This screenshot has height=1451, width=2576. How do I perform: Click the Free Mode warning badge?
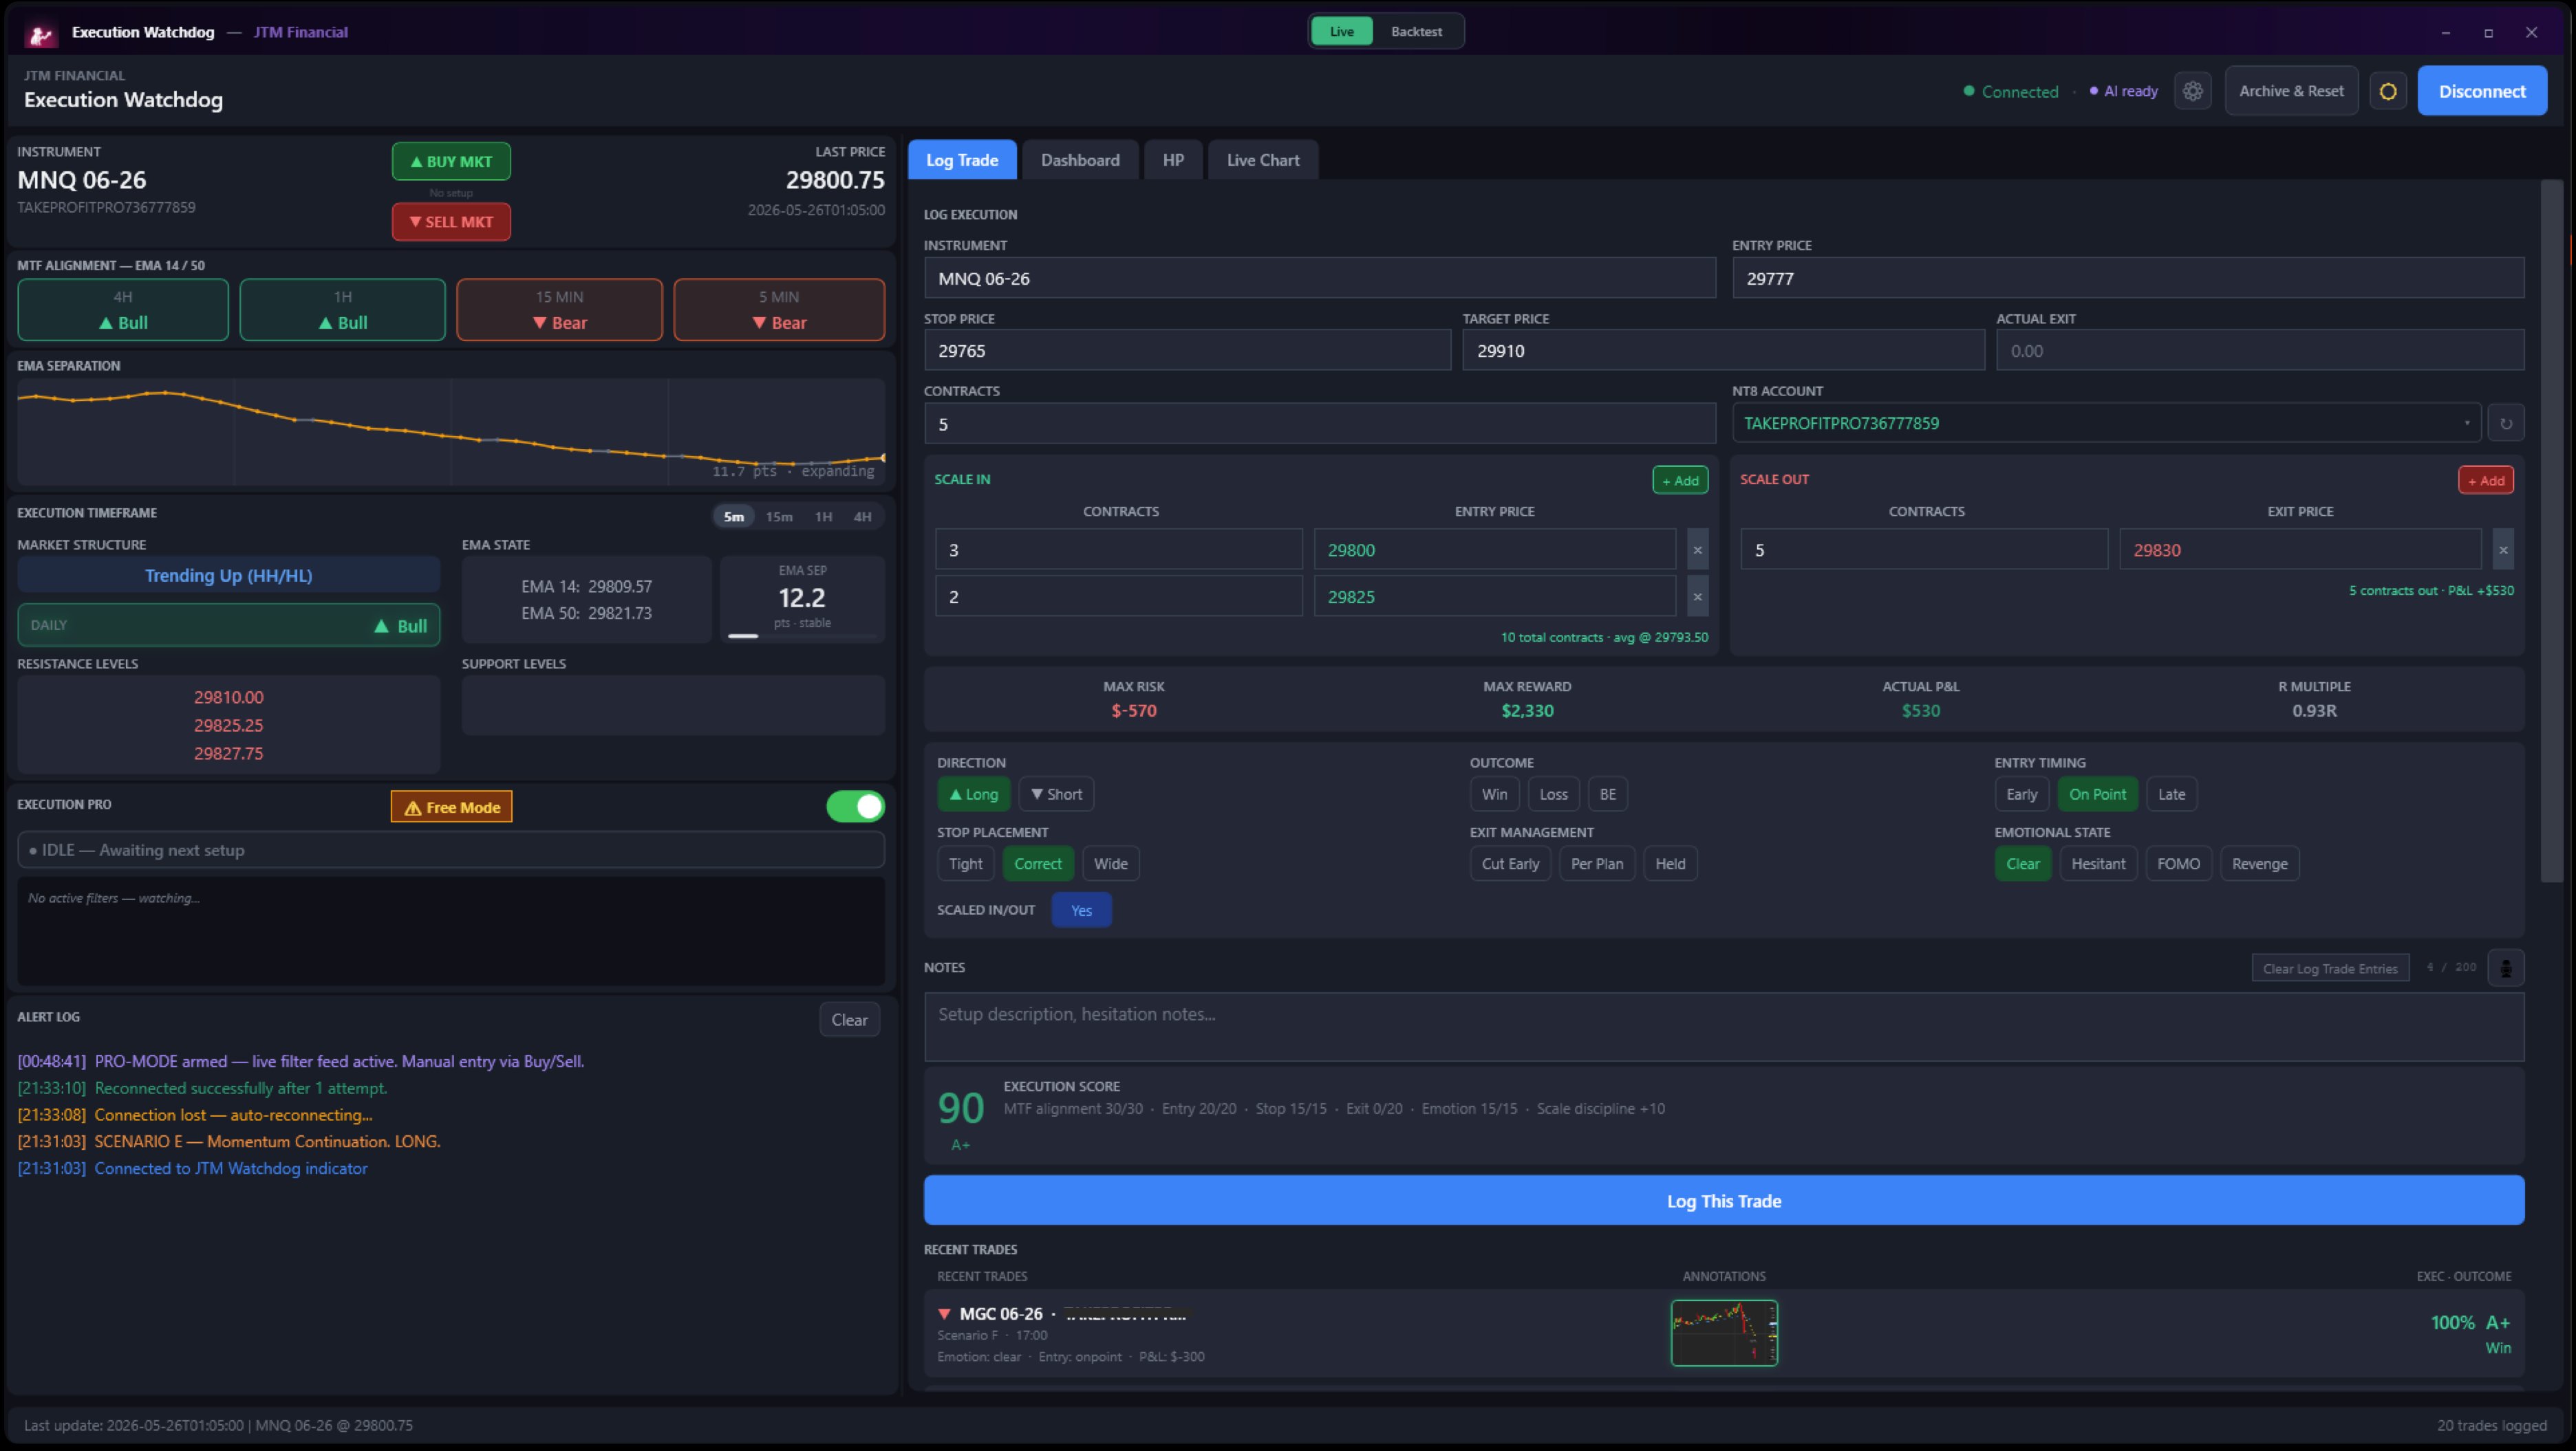coord(451,807)
